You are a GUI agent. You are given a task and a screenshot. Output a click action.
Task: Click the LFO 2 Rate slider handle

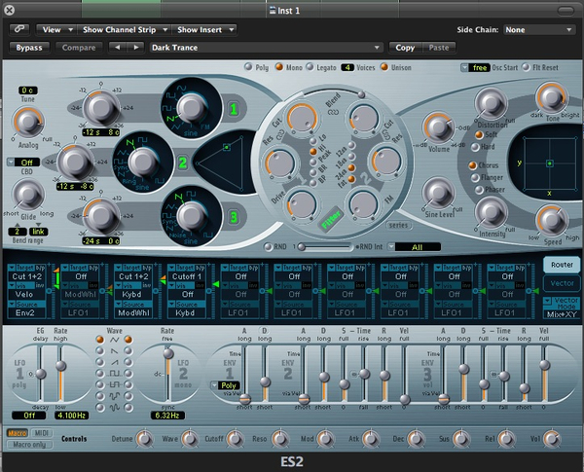[x=168, y=353]
